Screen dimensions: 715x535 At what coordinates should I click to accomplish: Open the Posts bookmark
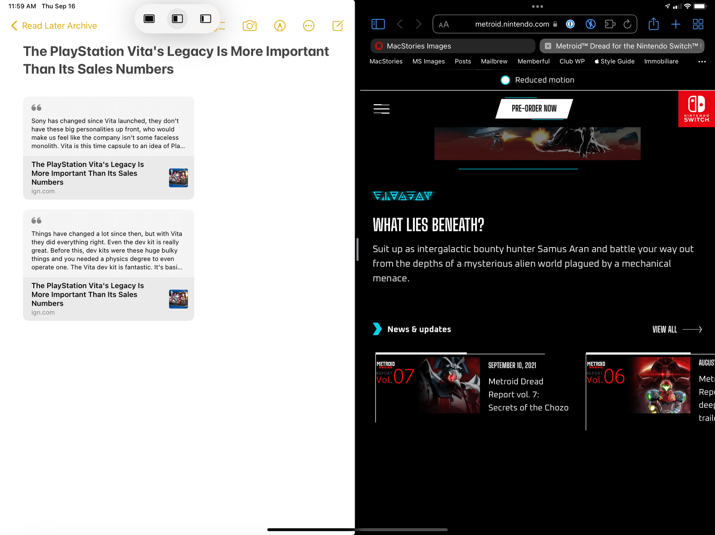(x=463, y=61)
